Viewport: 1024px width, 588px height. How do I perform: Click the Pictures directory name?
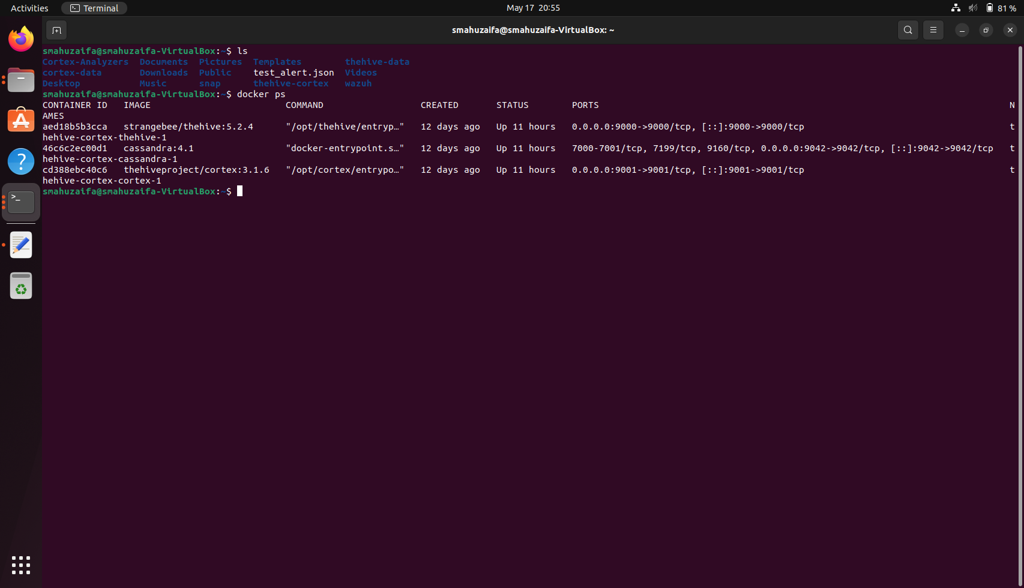220,62
